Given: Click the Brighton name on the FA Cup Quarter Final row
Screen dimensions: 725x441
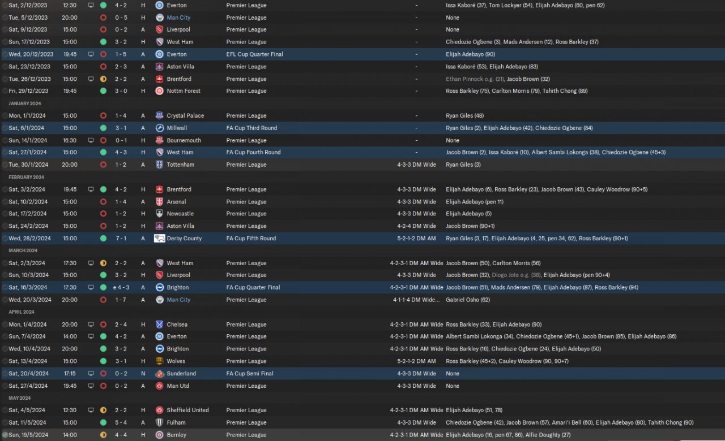Looking at the screenshot, I should pyautogui.click(x=178, y=287).
